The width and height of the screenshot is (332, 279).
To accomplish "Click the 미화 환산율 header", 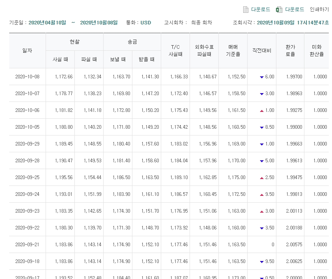I will pos(316,50).
